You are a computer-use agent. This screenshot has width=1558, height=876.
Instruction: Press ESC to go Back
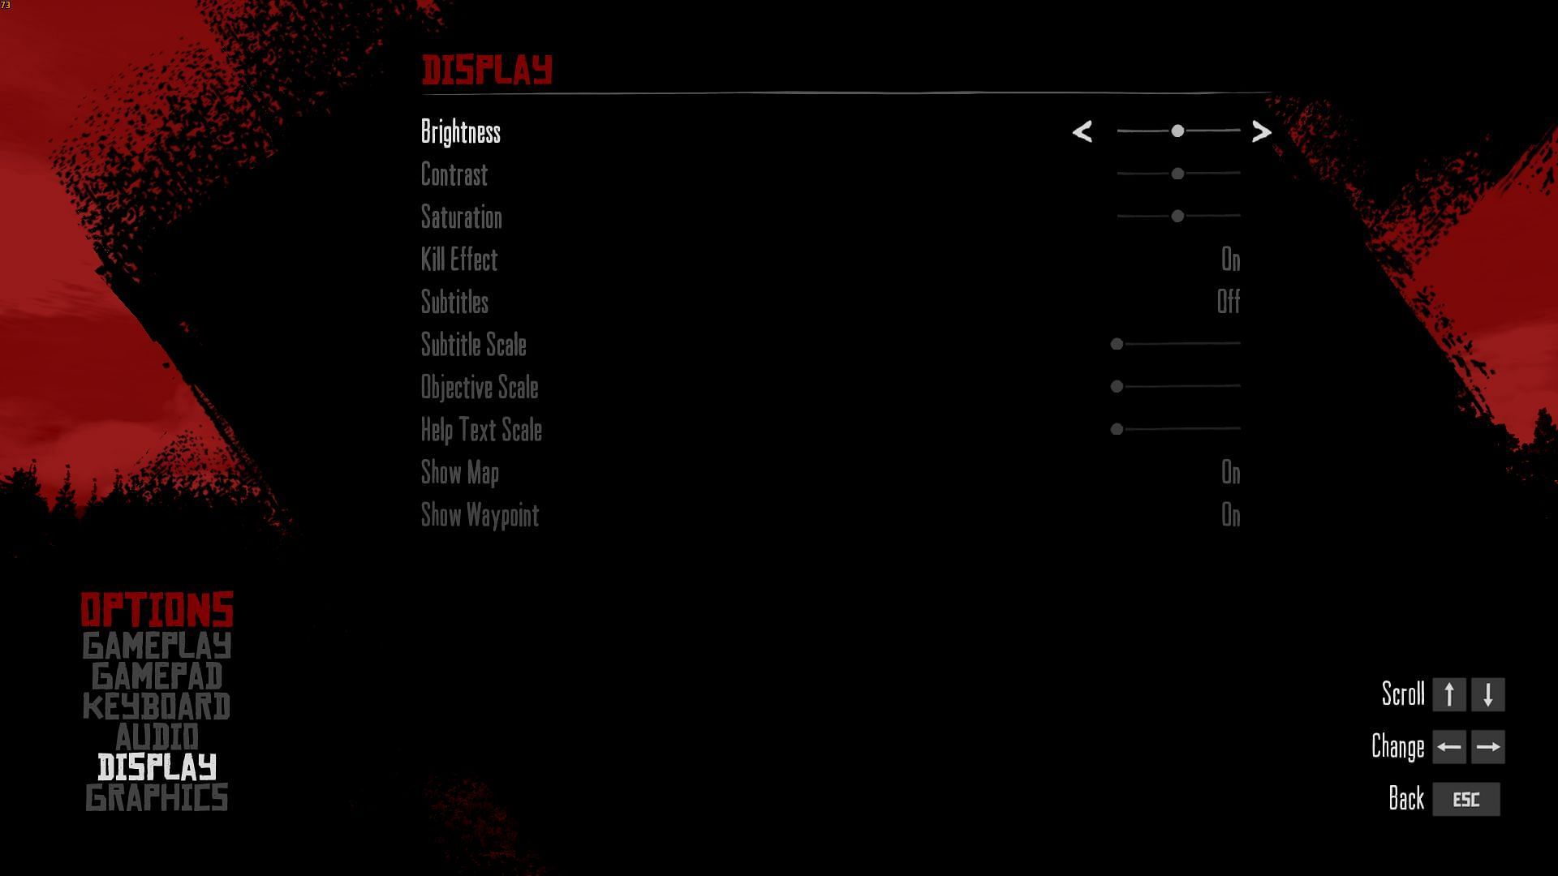[1467, 798]
